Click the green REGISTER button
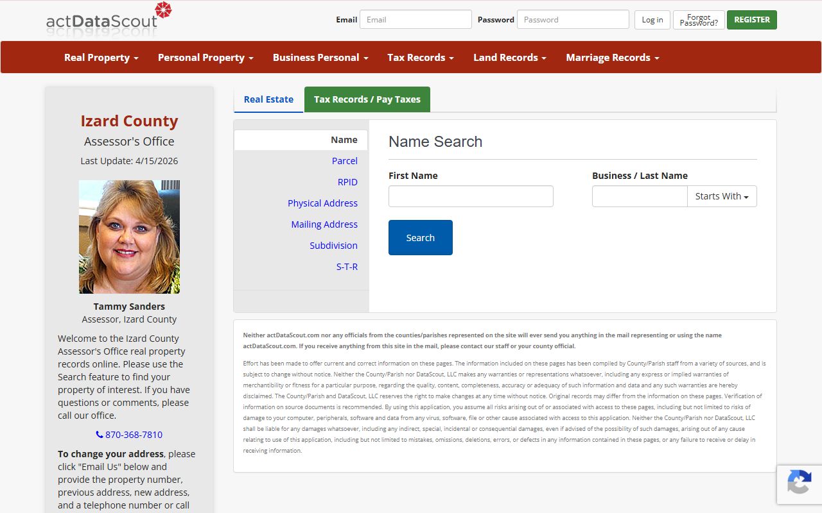 [752, 20]
